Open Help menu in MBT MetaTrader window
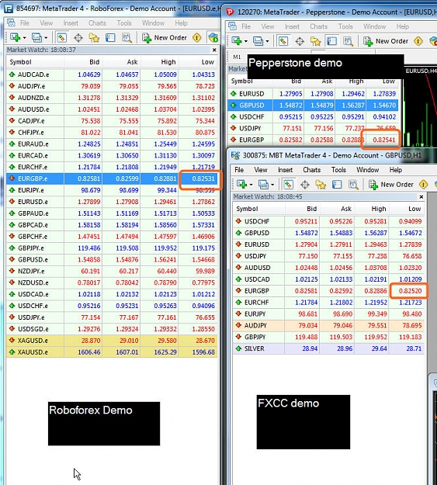Screen dimensions: 437x485 (x=396, y=170)
